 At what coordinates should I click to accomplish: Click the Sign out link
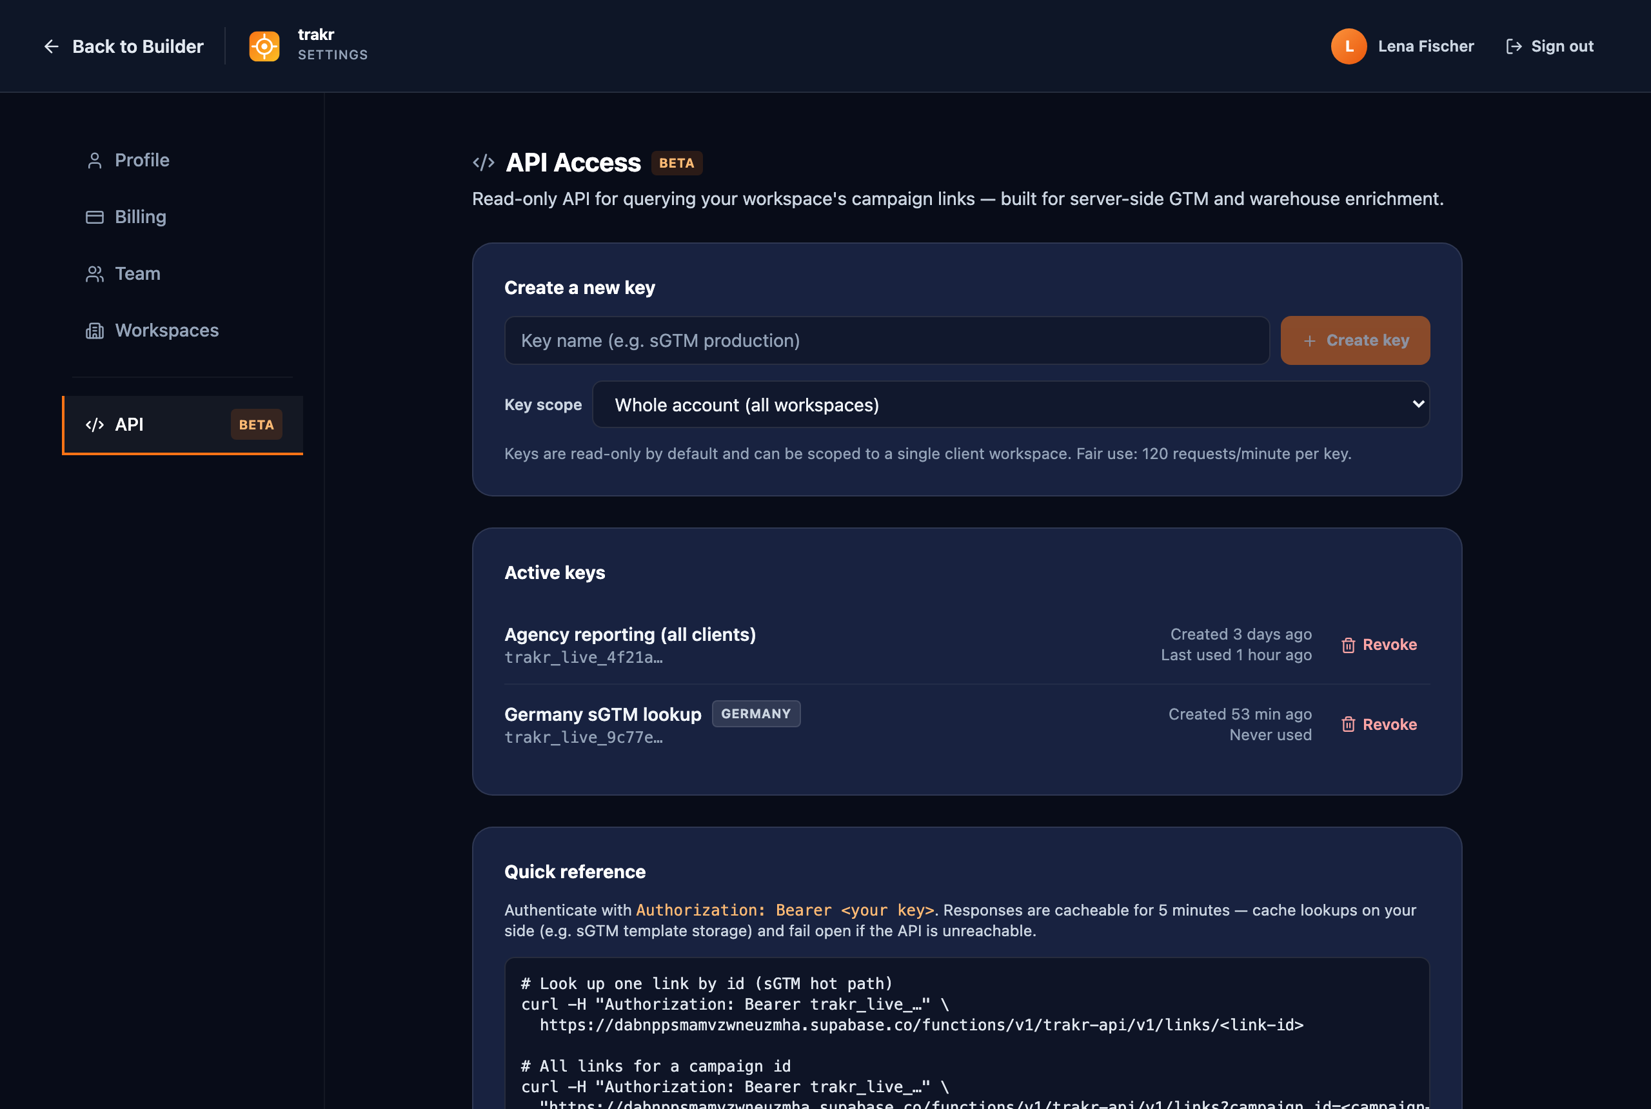[x=1549, y=46]
